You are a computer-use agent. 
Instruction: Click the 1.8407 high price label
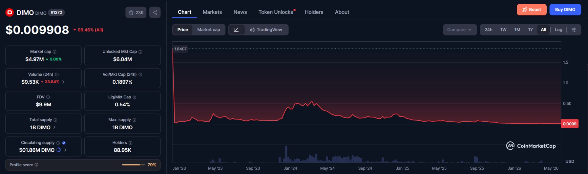coord(180,49)
